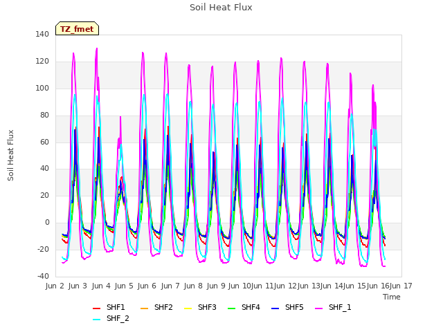Toggle the SHF1 legend entry
The width and height of the screenshot is (443, 332).
tap(109, 307)
